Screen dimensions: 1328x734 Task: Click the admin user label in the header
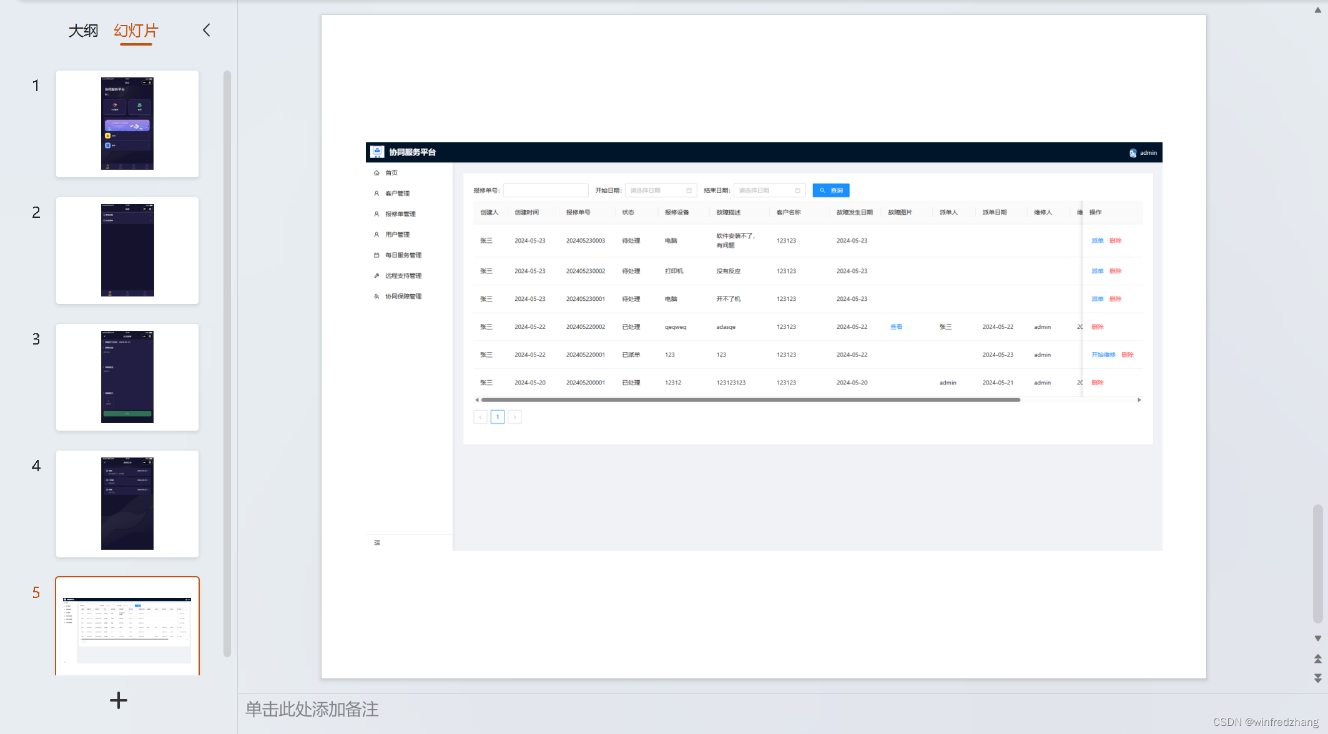coord(1148,153)
